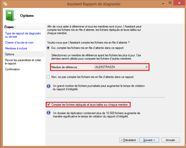Choose 'Non, ne pas compter les fichiers' option
Screen dimensions: 186x148
48,77
